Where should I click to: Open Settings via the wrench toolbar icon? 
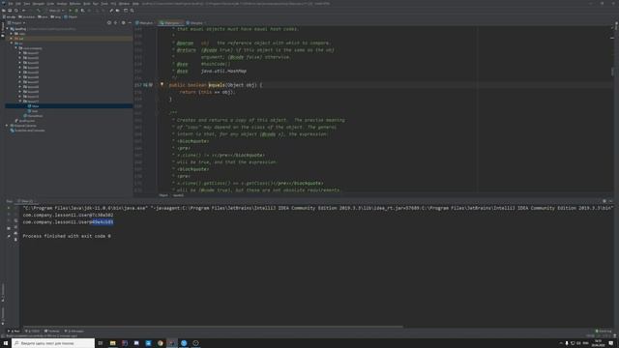[111, 11]
